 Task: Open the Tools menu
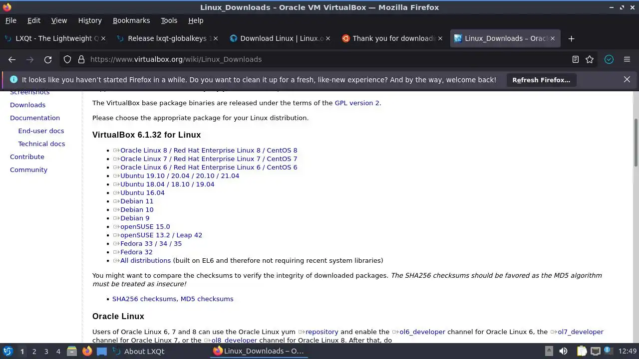169,20
